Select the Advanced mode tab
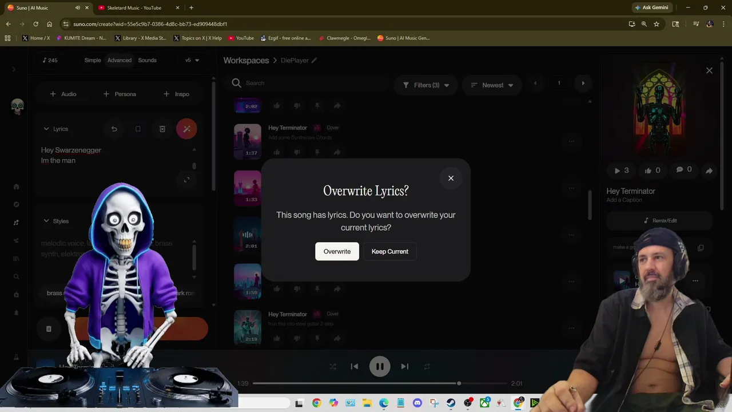The image size is (732, 412). pyautogui.click(x=120, y=60)
